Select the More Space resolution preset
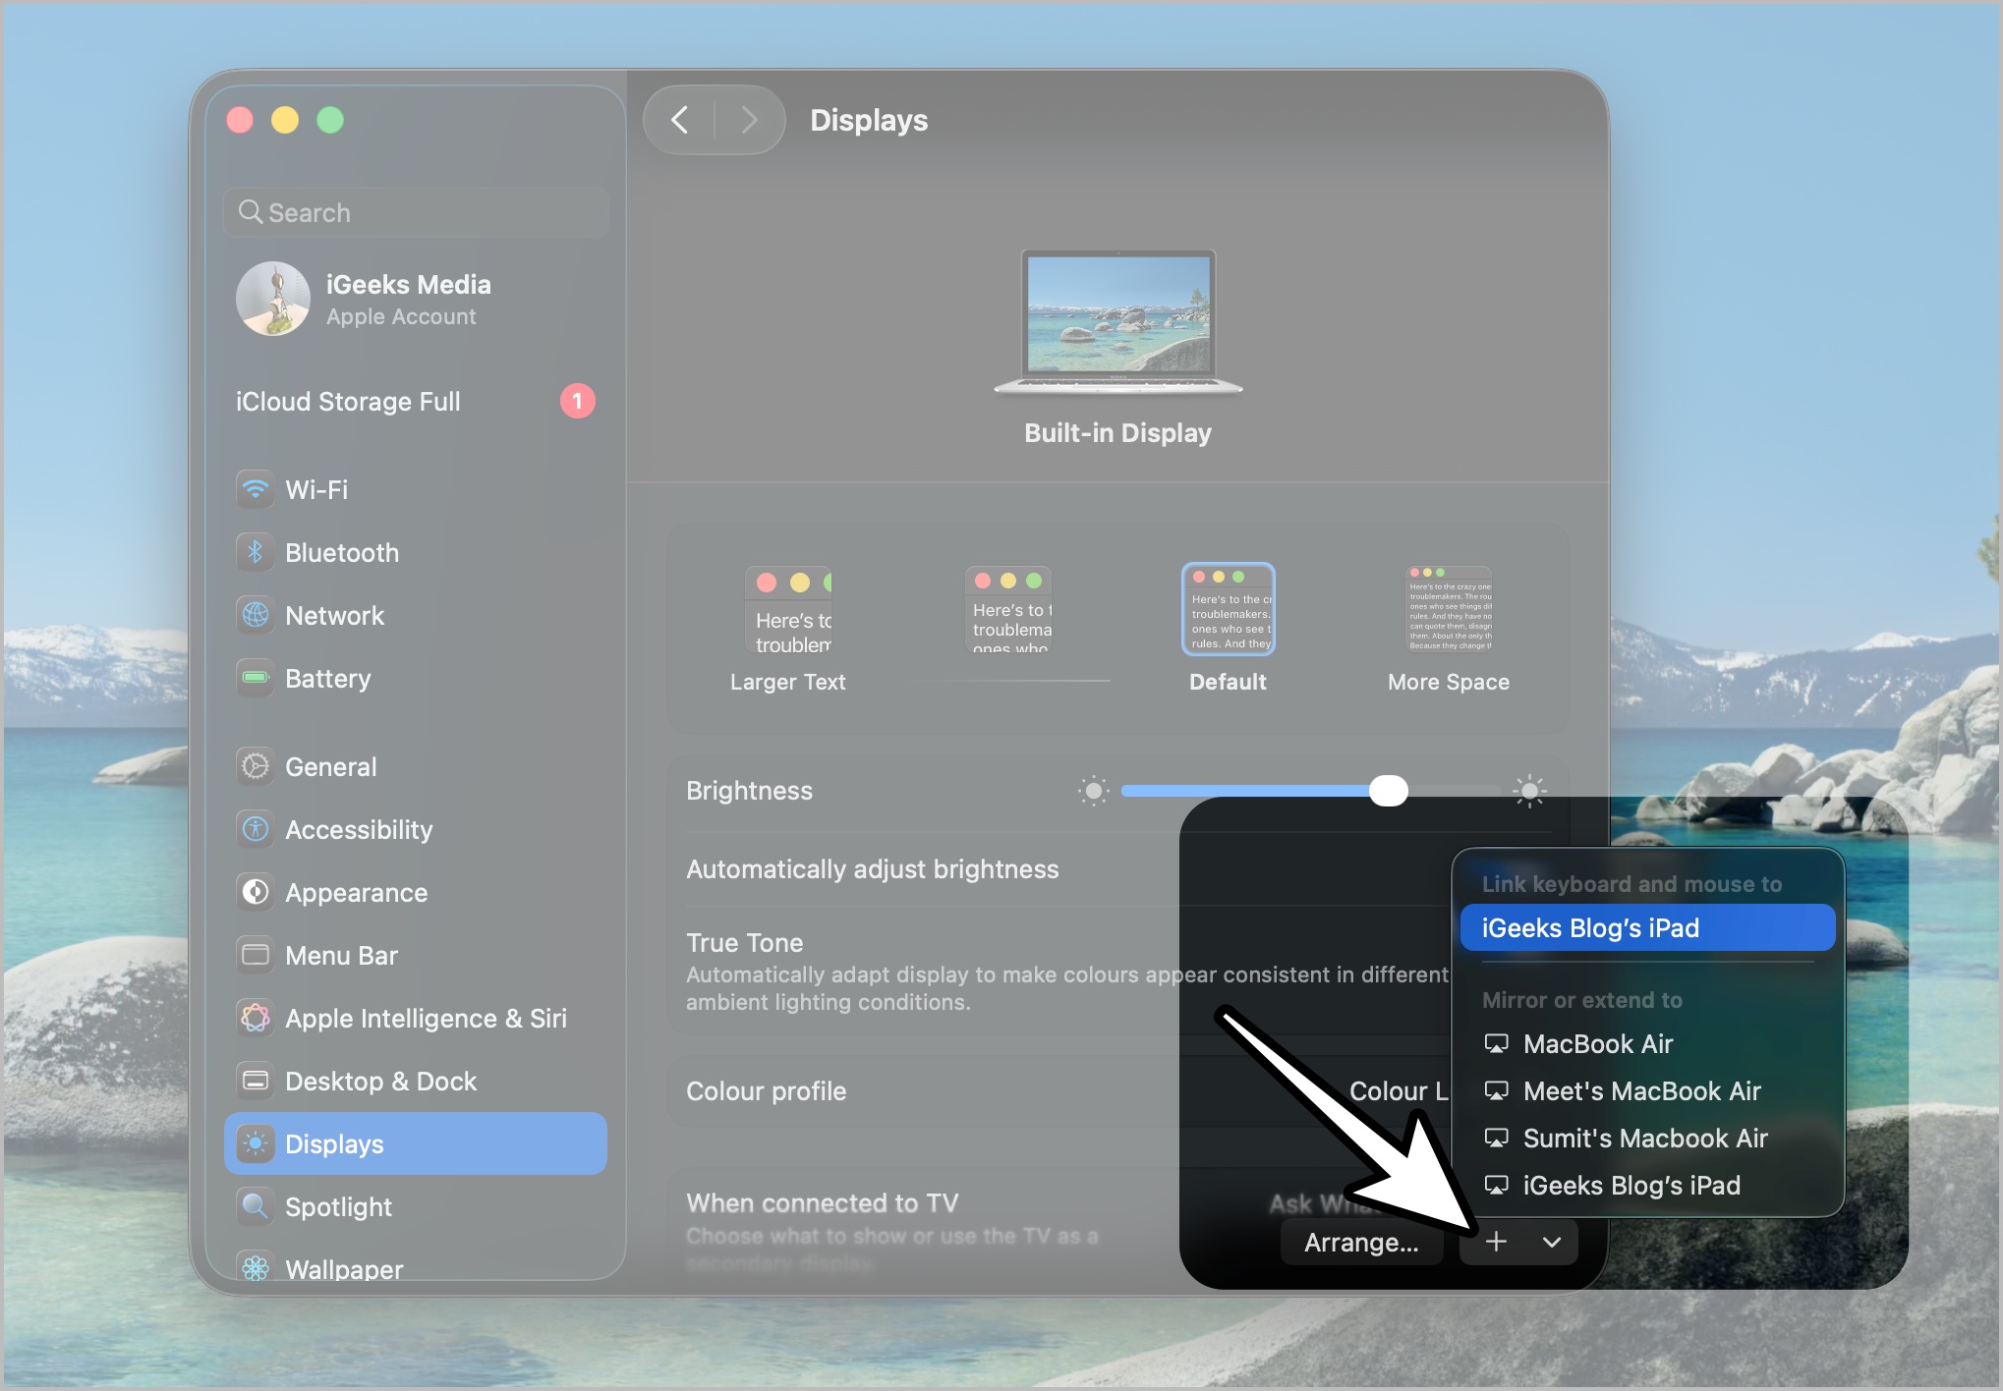 pyautogui.click(x=1448, y=609)
